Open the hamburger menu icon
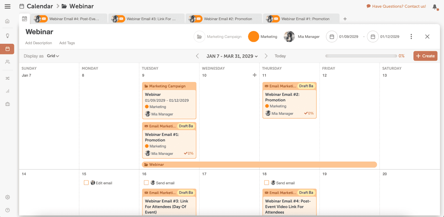The width and height of the screenshot is (444, 217). click(x=7, y=6)
